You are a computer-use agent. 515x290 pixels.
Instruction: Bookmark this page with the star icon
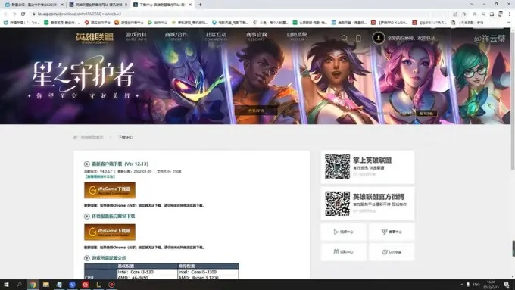pos(464,14)
